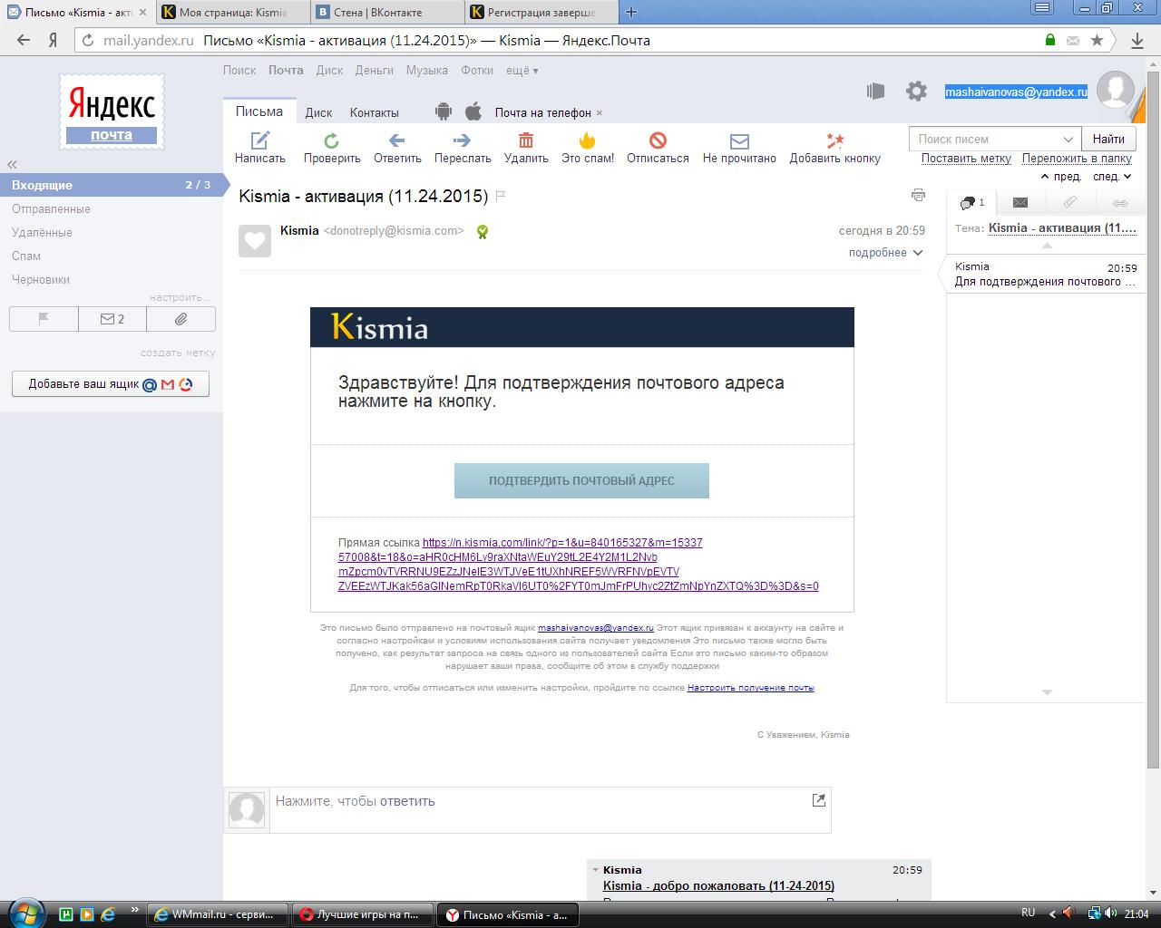Open the Письма tab

(x=259, y=111)
